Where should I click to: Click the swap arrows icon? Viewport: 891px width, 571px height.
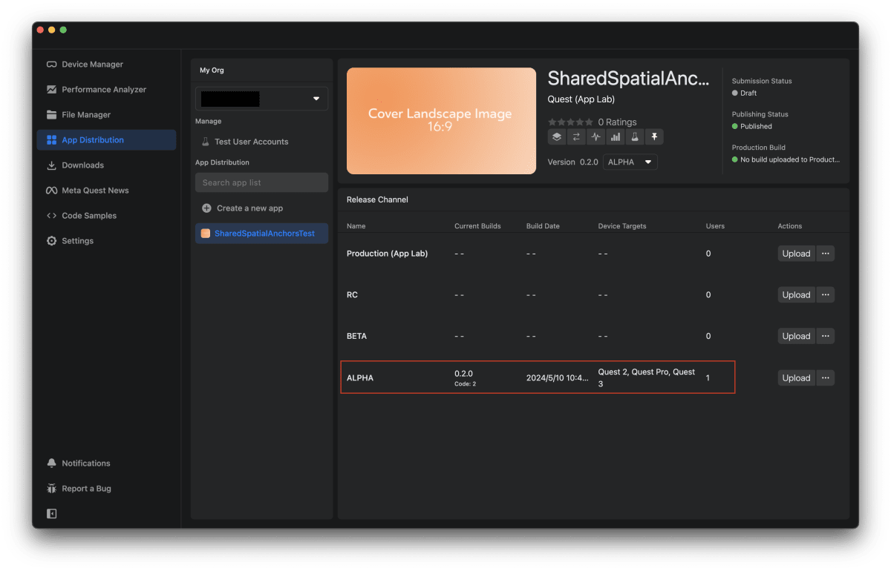coord(576,137)
